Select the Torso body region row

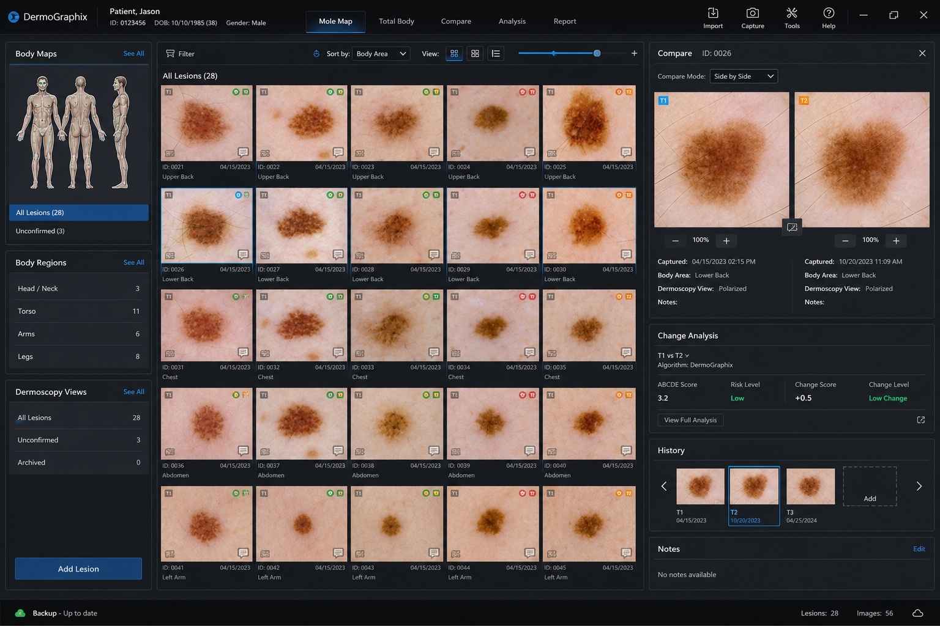[x=79, y=311]
